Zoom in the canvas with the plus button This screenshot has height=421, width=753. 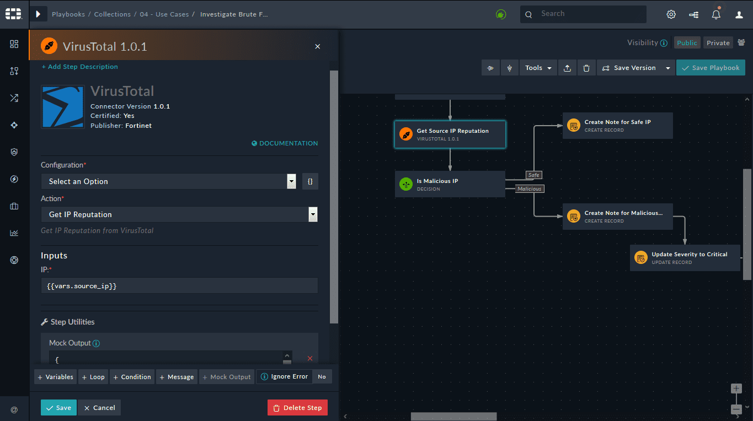[736, 388]
